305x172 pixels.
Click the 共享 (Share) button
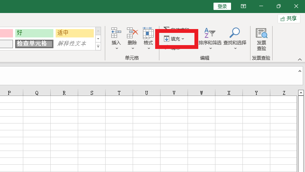[289, 18]
